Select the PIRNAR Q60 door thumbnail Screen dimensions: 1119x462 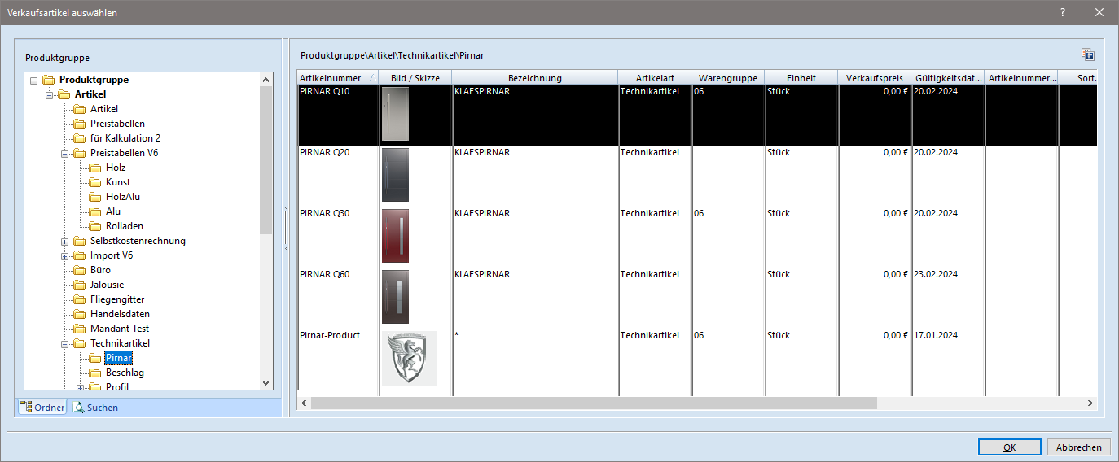click(x=395, y=297)
